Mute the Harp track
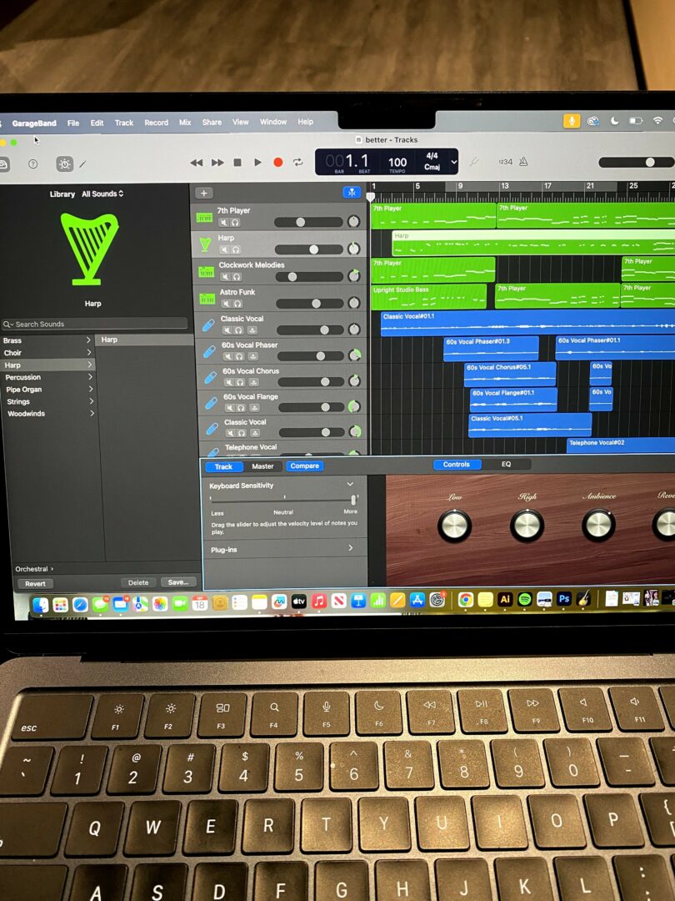675x901 pixels. (223, 249)
